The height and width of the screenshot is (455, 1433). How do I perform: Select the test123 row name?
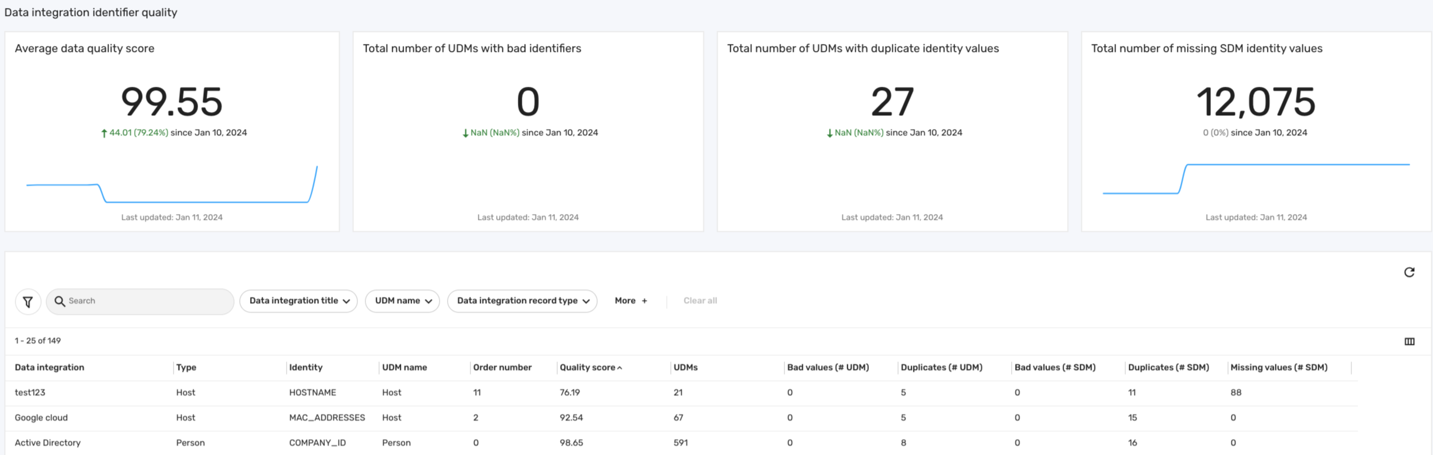click(x=30, y=393)
